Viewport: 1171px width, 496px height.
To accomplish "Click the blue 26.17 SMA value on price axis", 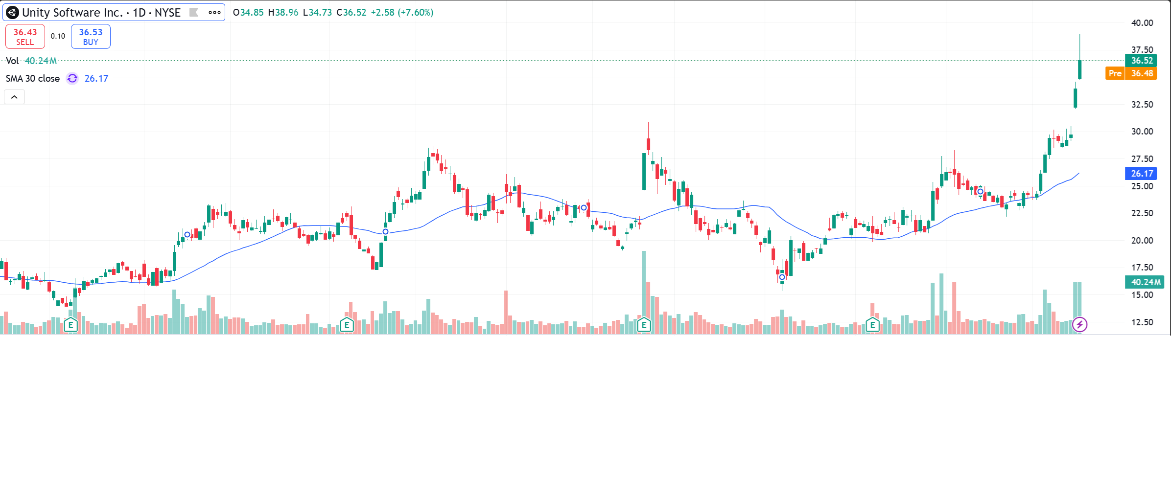I will click(x=1141, y=173).
